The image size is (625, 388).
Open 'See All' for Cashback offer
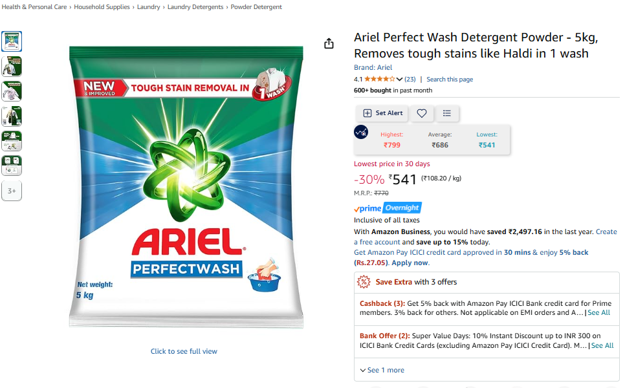pyautogui.click(x=598, y=313)
